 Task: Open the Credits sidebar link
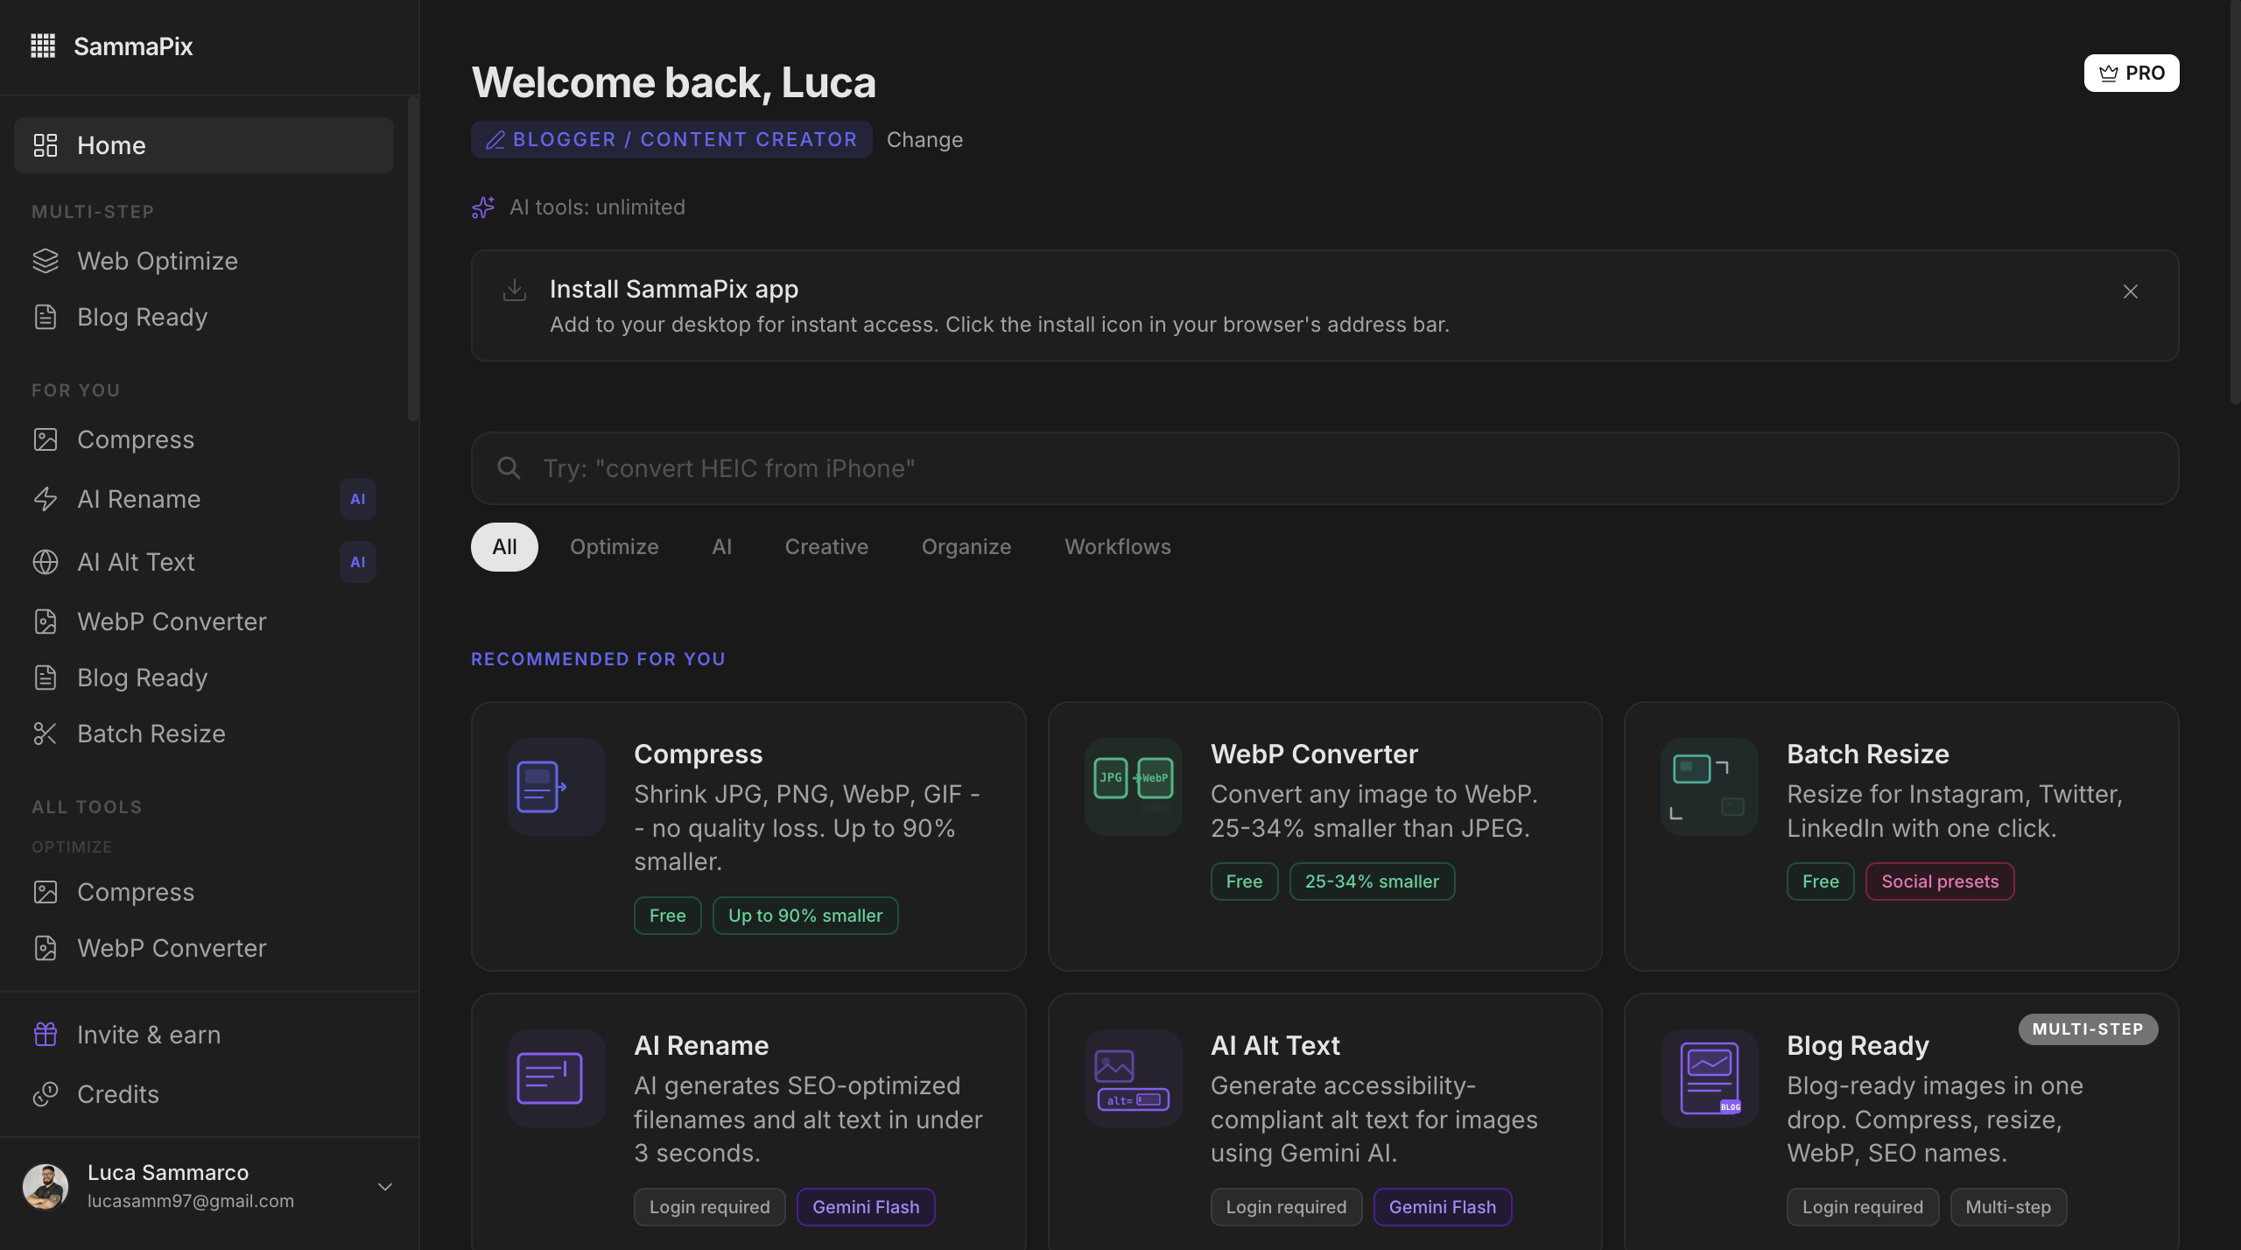(x=204, y=1094)
